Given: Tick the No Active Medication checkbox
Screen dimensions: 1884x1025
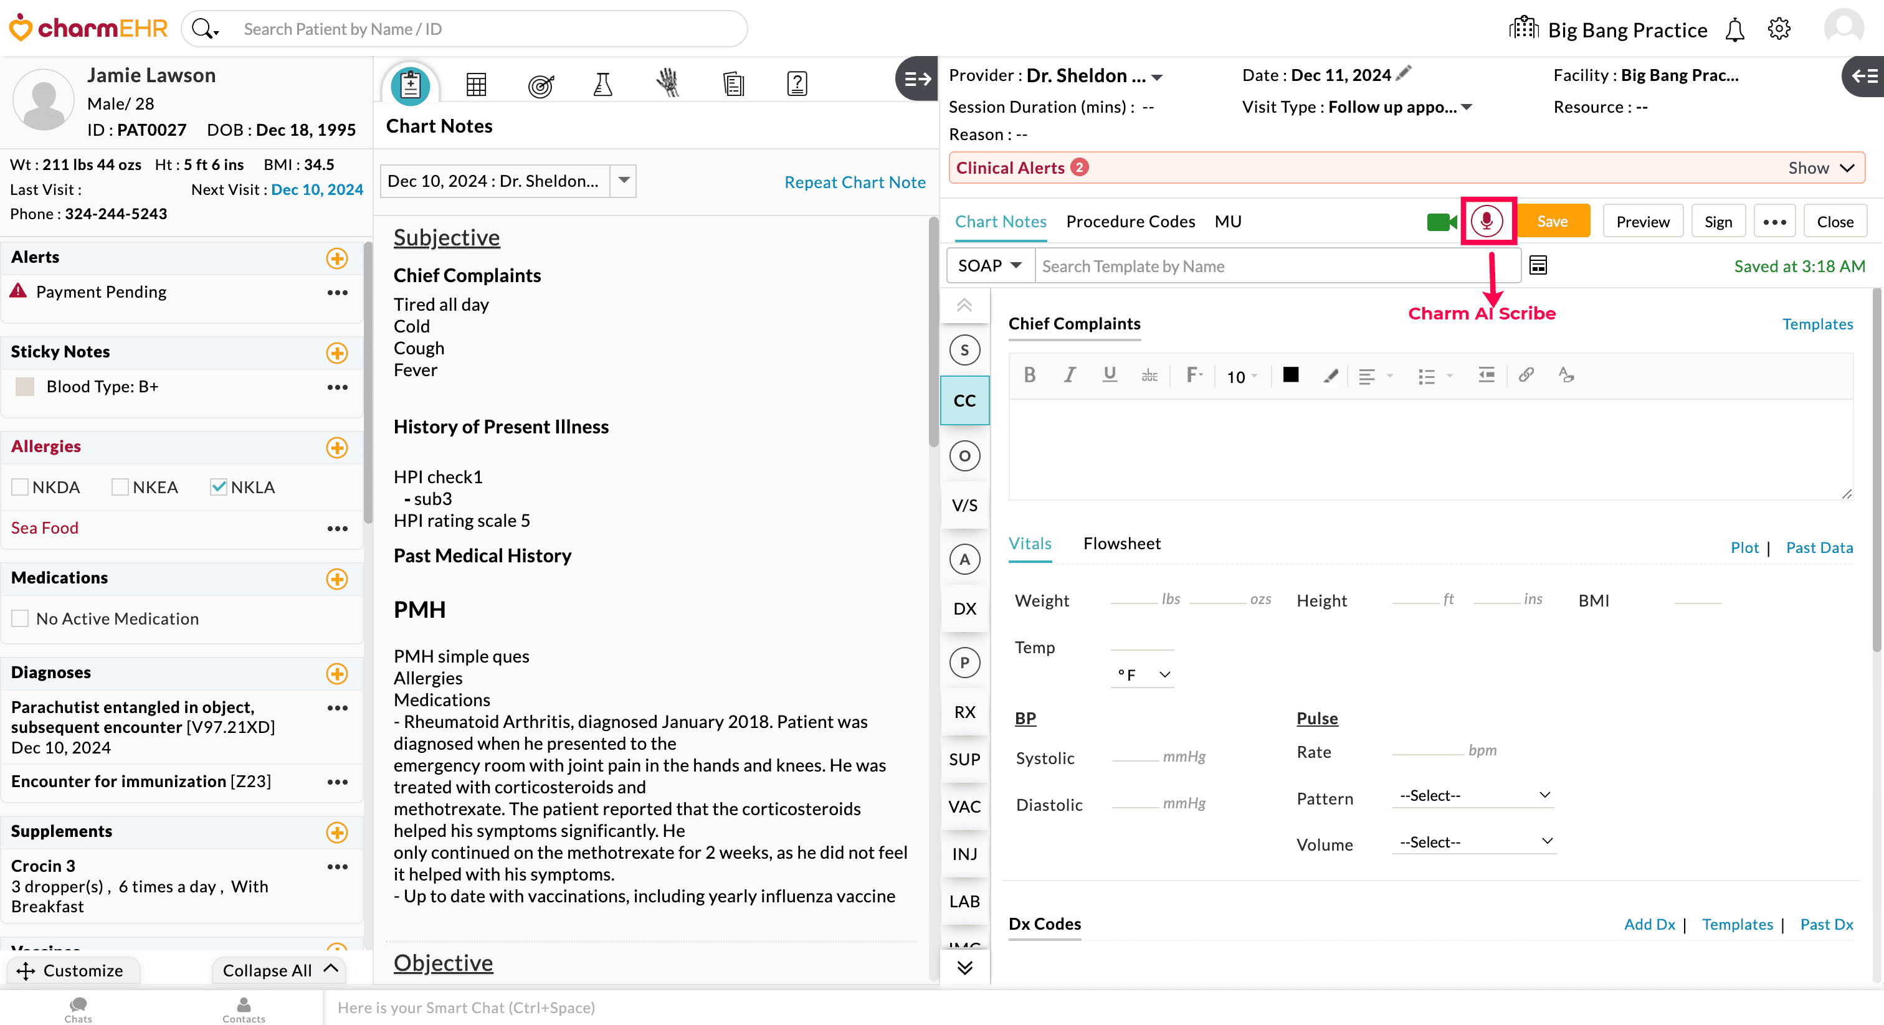Looking at the screenshot, I should click(x=21, y=618).
